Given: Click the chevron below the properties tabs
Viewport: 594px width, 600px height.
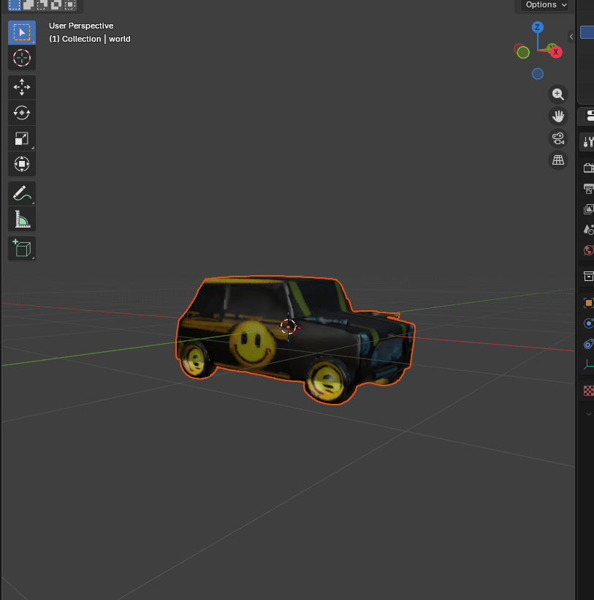Looking at the screenshot, I should coord(588,413).
